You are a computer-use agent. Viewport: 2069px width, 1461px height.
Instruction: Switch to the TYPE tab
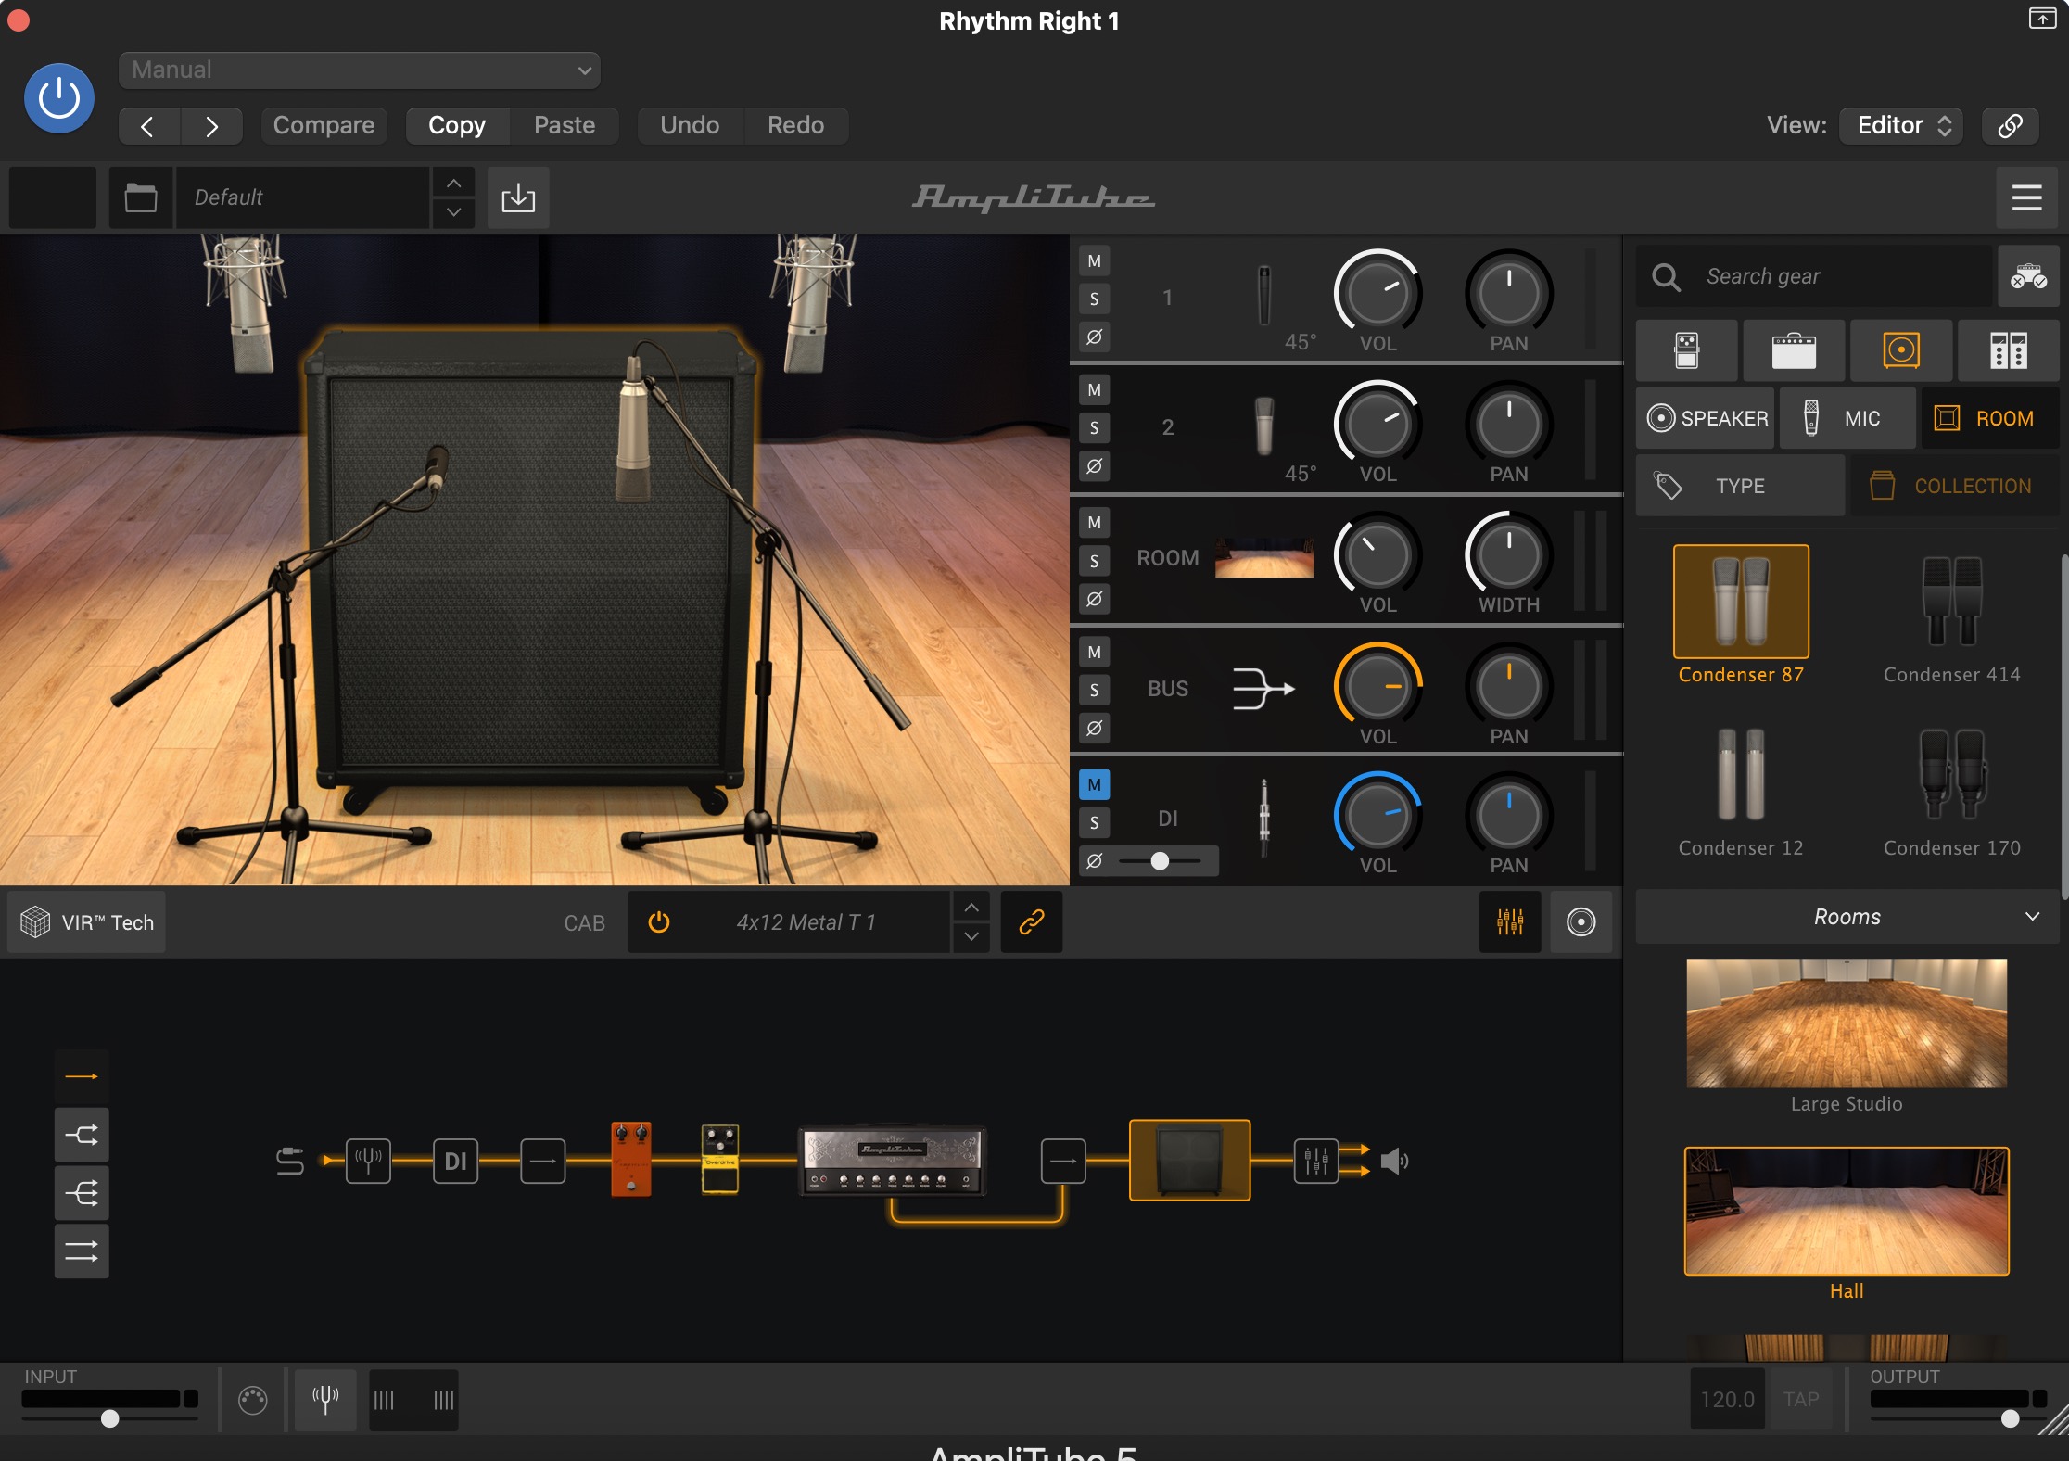click(1740, 486)
